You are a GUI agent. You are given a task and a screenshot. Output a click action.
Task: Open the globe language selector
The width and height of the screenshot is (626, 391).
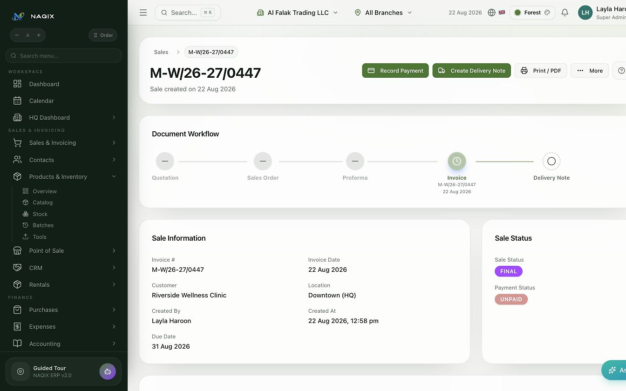click(491, 13)
